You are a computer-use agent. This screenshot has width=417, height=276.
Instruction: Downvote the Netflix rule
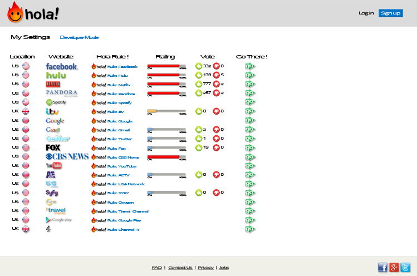point(216,84)
